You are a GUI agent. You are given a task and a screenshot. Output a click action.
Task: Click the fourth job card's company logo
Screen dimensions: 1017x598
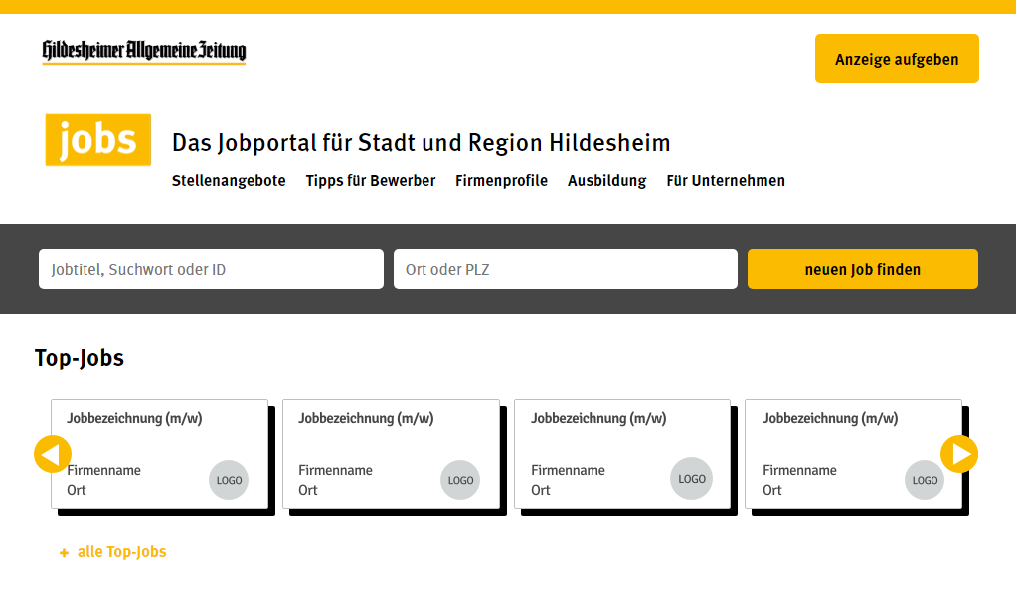tap(925, 480)
